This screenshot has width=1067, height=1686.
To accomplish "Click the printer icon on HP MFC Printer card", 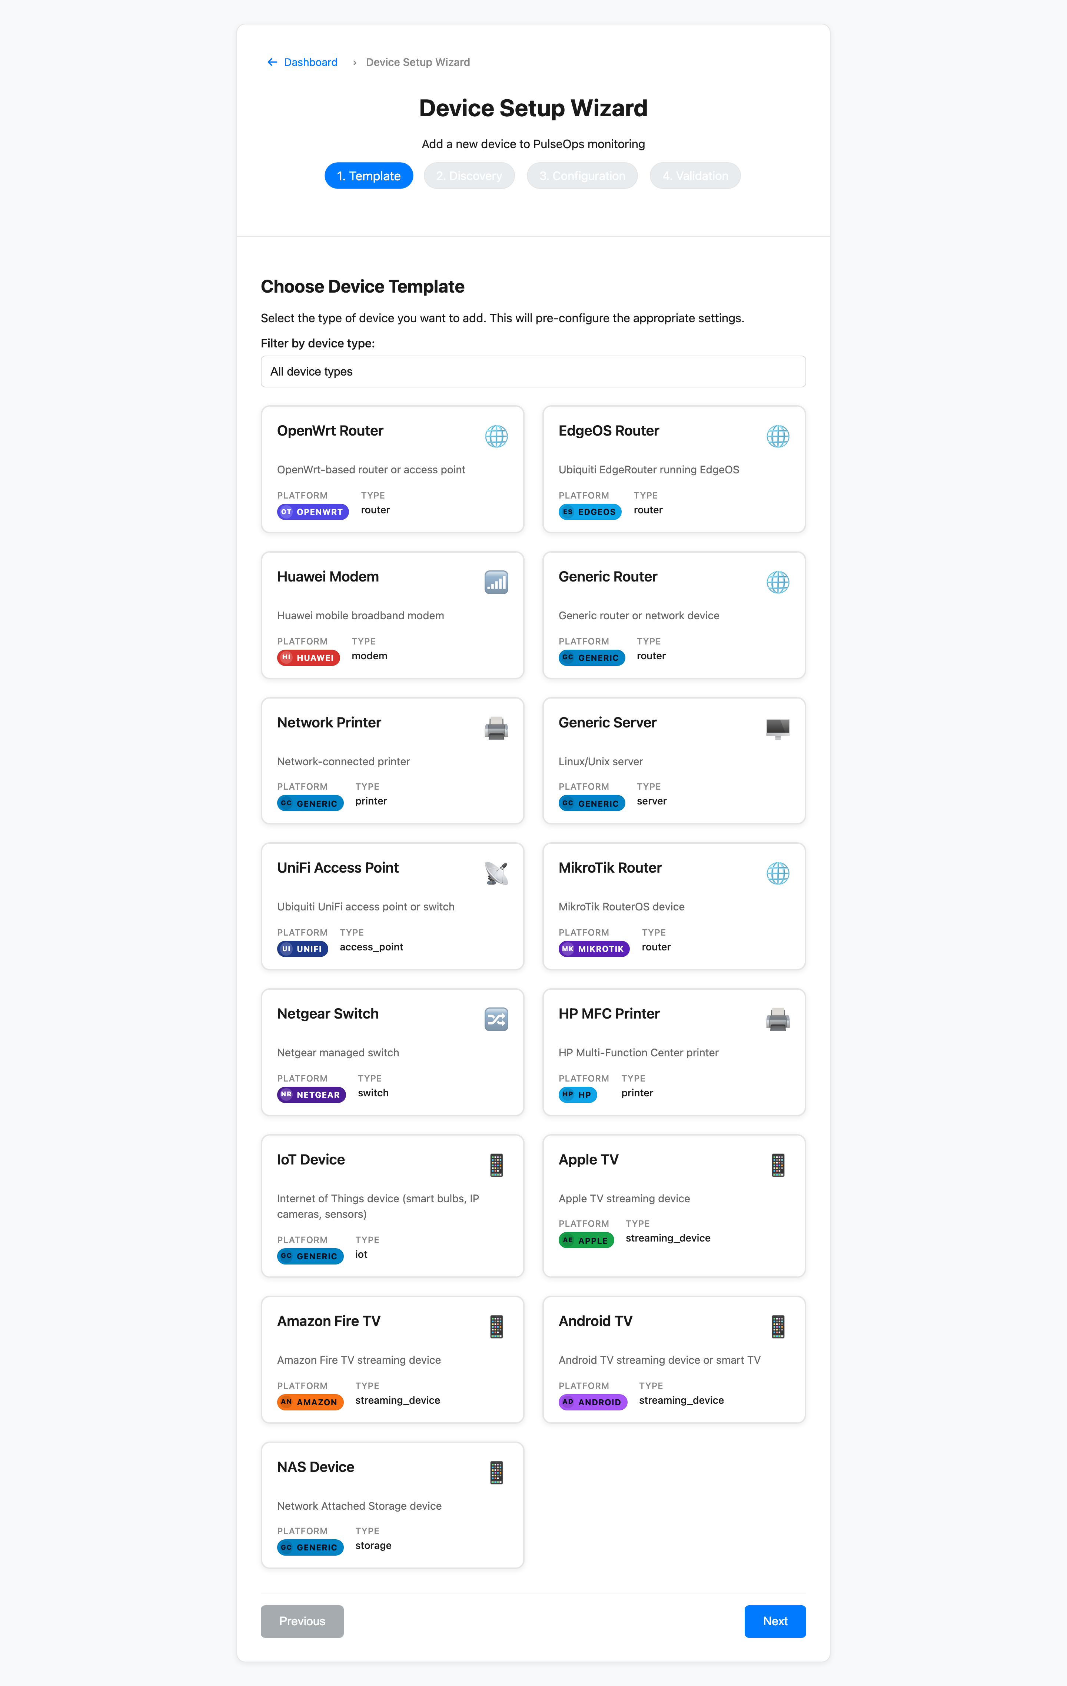I will 778,1019.
